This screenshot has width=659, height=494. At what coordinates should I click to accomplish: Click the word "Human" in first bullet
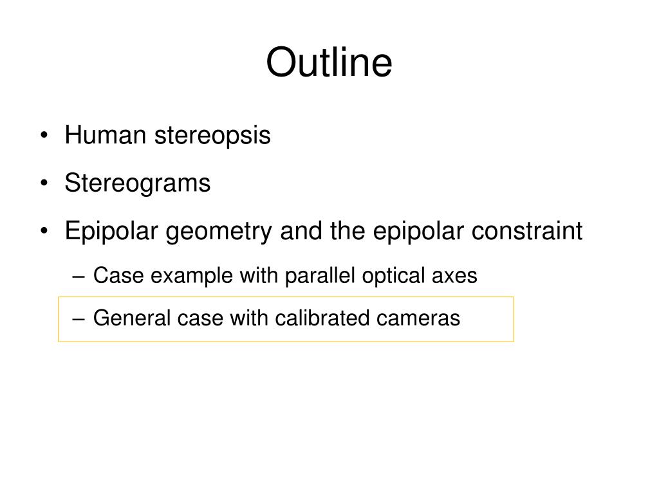click(106, 135)
